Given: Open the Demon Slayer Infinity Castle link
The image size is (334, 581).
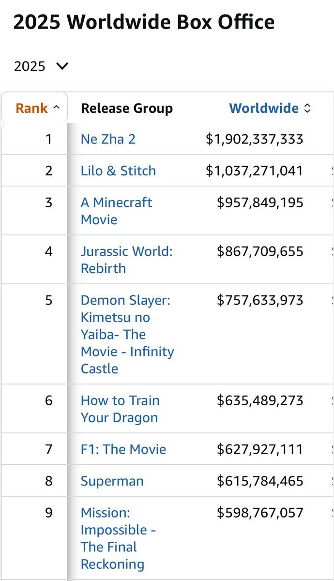Looking at the screenshot, I should 127,334.
